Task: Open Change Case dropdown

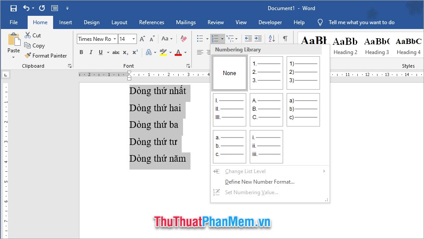Action: pyautogui.click(x=167, y=39)
